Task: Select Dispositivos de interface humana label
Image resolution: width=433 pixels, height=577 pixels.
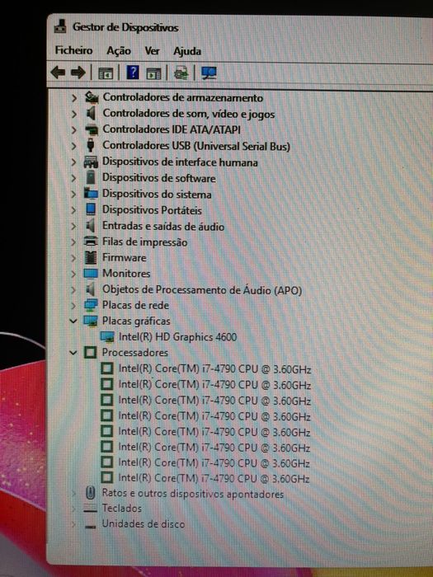Action: coord(180,162)
